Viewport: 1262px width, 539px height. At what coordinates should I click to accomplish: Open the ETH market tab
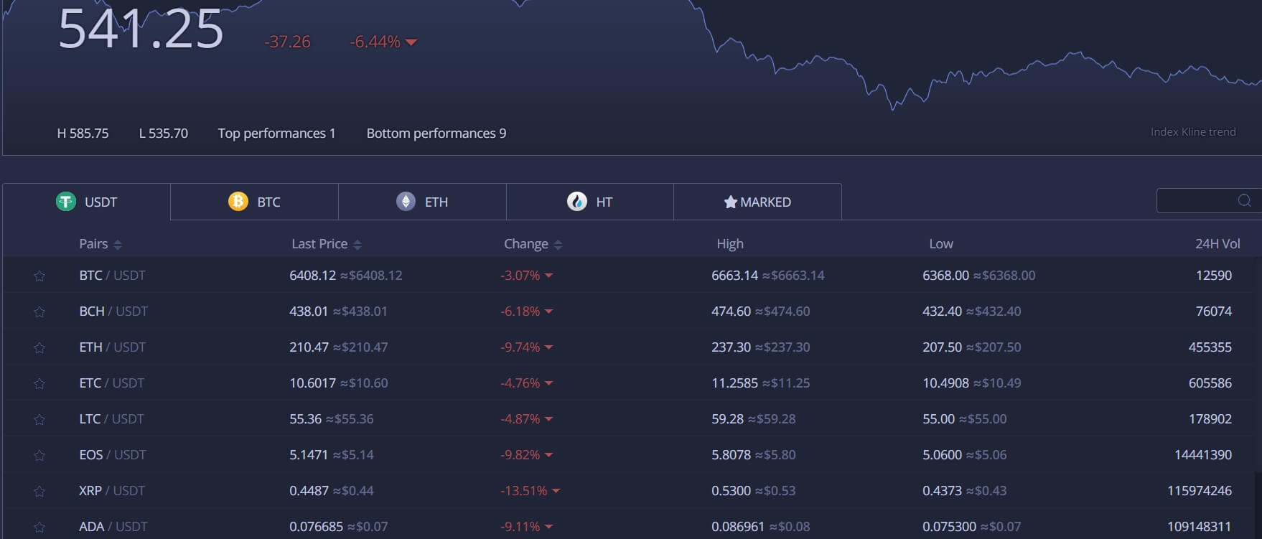(422, 202)
